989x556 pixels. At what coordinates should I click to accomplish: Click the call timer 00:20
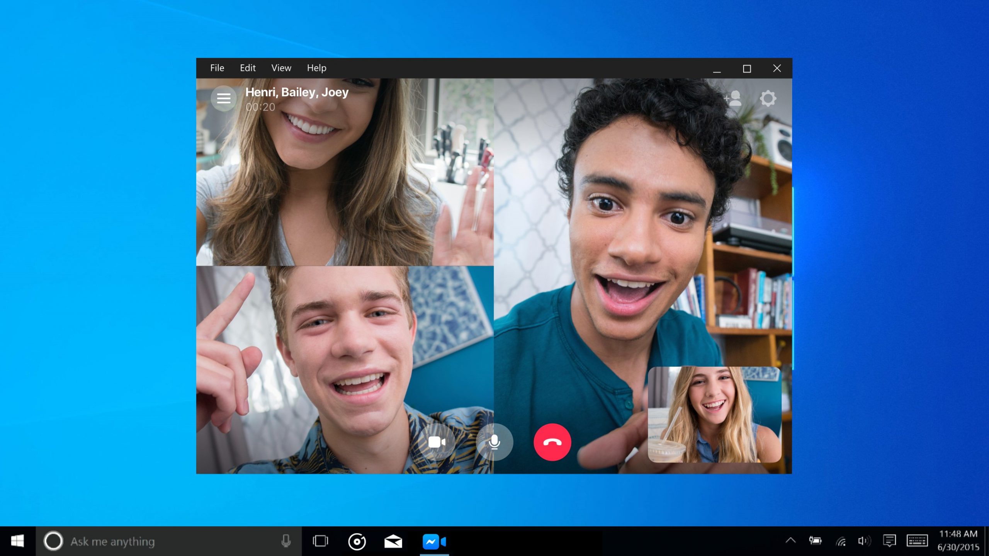(x=260, y=107)
